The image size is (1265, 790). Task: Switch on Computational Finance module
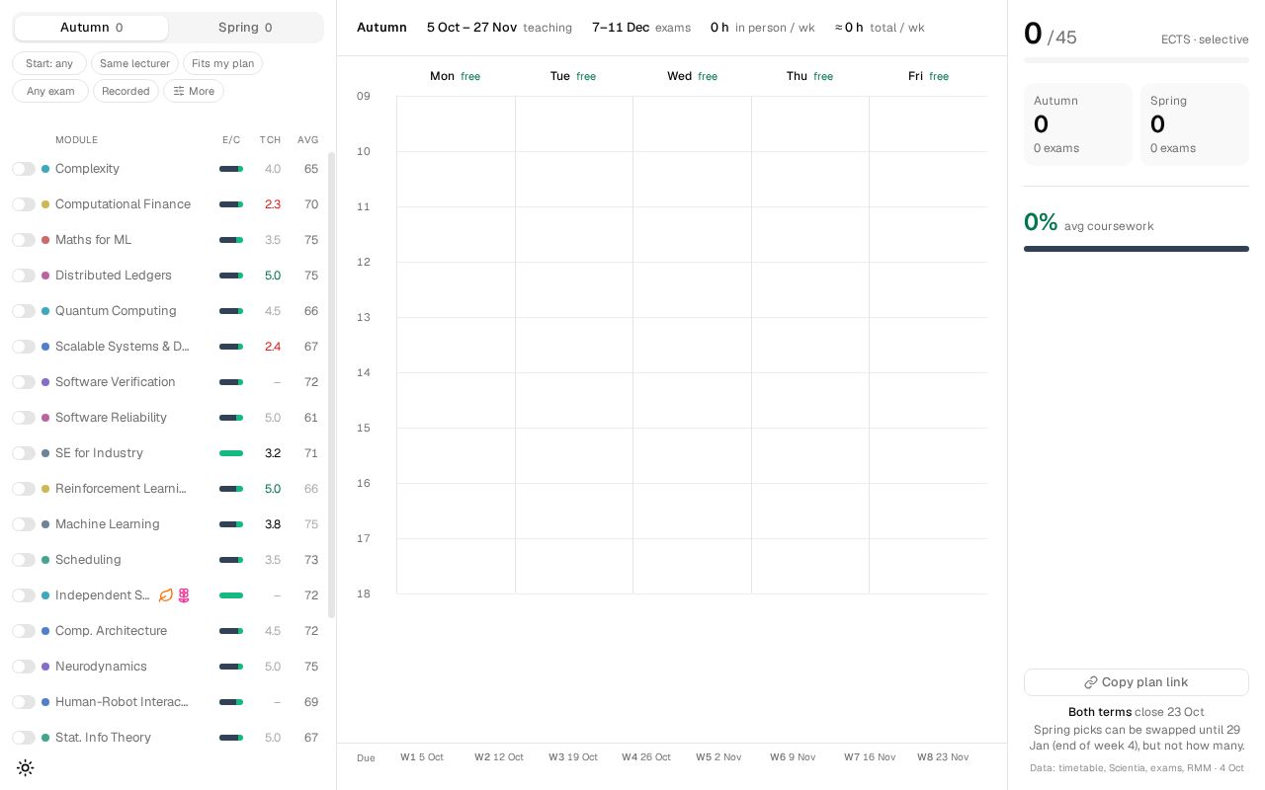coord(24,204)
